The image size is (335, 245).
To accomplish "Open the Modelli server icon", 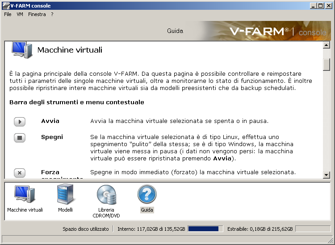I will click(x=65, y=194).
